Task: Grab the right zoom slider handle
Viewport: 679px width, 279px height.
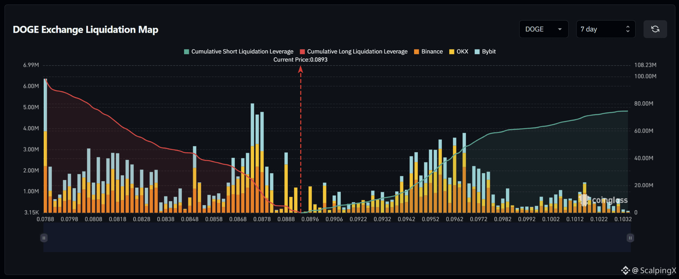Action: click(630, 238)
